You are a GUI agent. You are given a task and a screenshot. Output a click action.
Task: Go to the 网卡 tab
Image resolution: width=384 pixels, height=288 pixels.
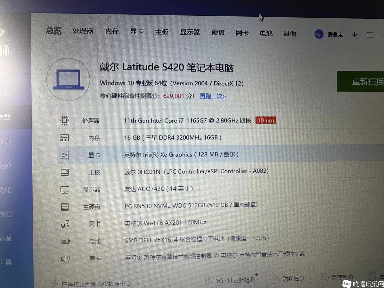click(242, 33)
